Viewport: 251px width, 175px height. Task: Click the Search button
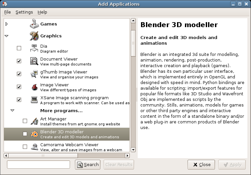click(x=88, y=164)
